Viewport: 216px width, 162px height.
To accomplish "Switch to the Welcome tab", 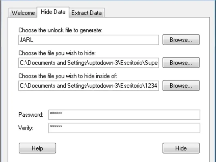I will point(23,13).
